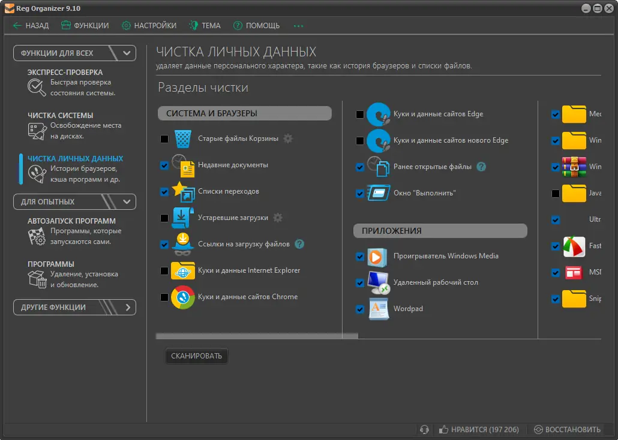
Task: Click the 'Сканировать' button
Action: (196, 356)
